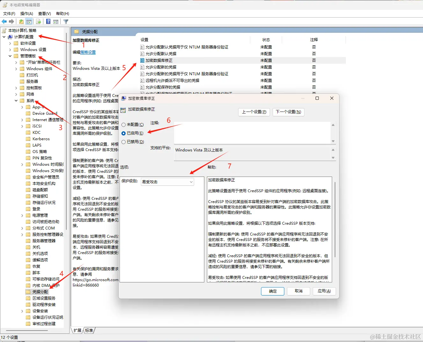Click the 应用(A) button
The image size is (423, 342).
tap(324, 291)
